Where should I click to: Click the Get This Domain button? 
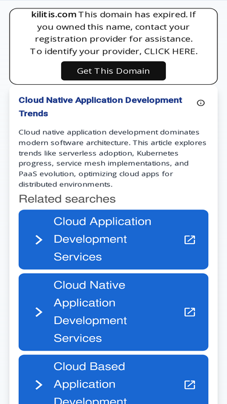[x=113, y=71]
